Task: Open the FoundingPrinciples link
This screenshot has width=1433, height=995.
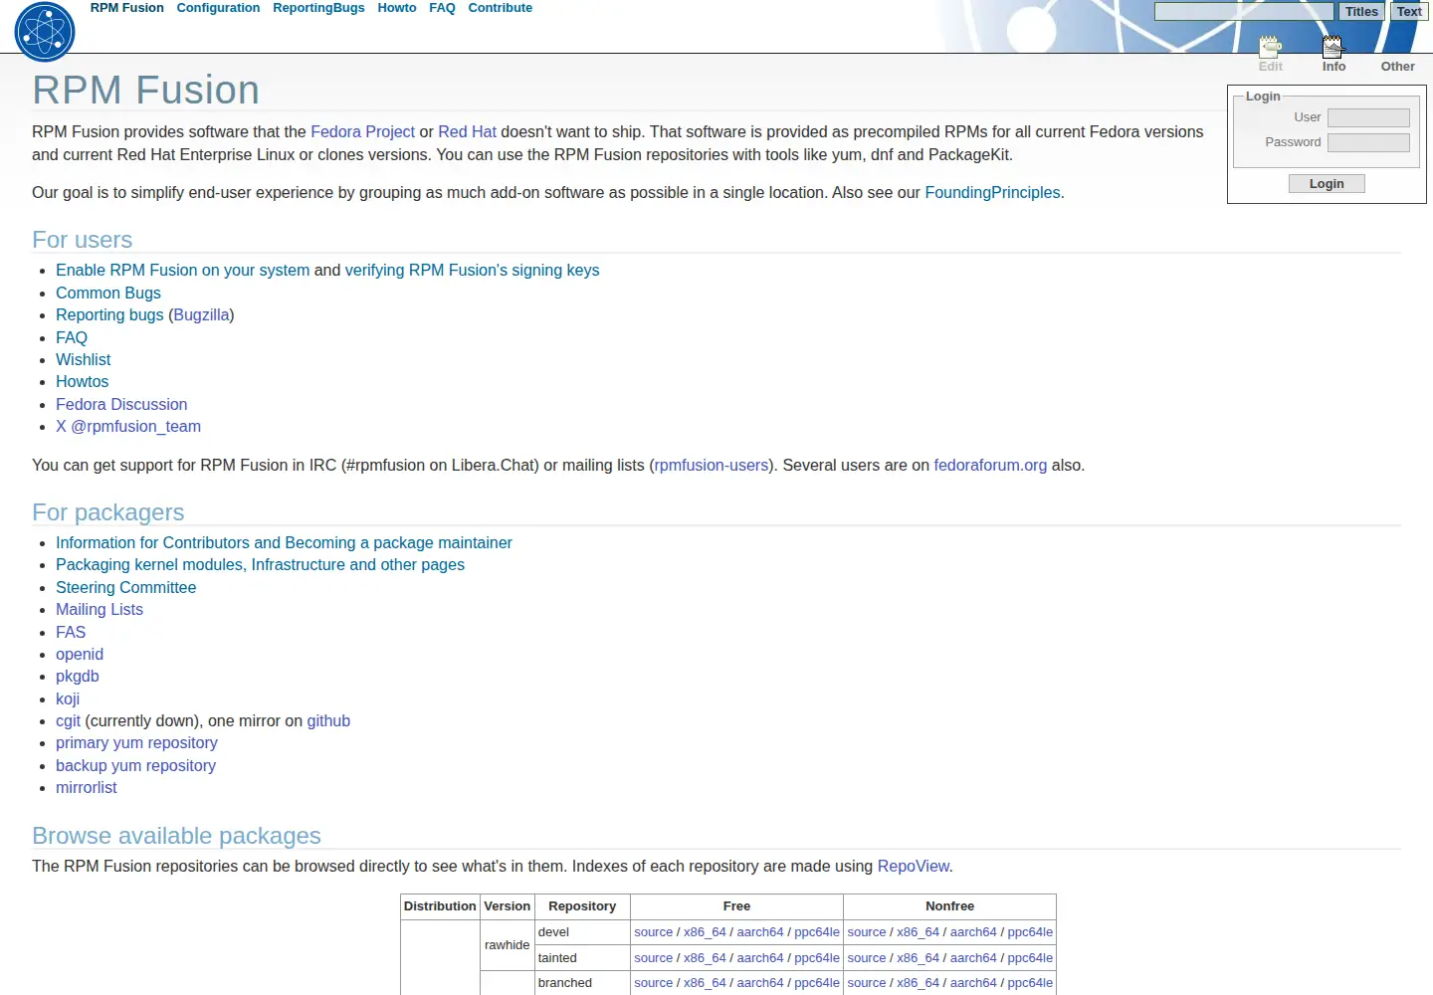Action: tap(992, 192)
